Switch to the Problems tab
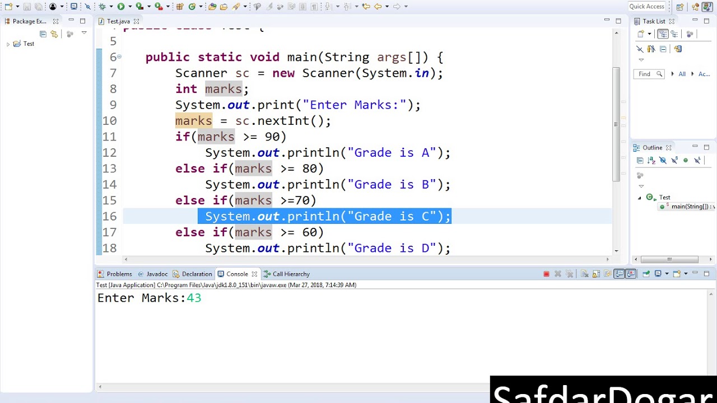 [114, 274]
